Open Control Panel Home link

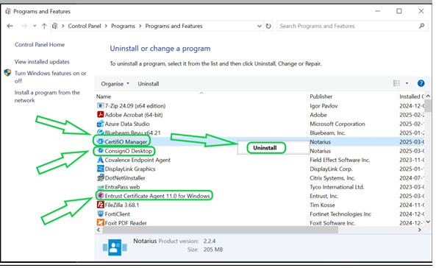point(40,45)
